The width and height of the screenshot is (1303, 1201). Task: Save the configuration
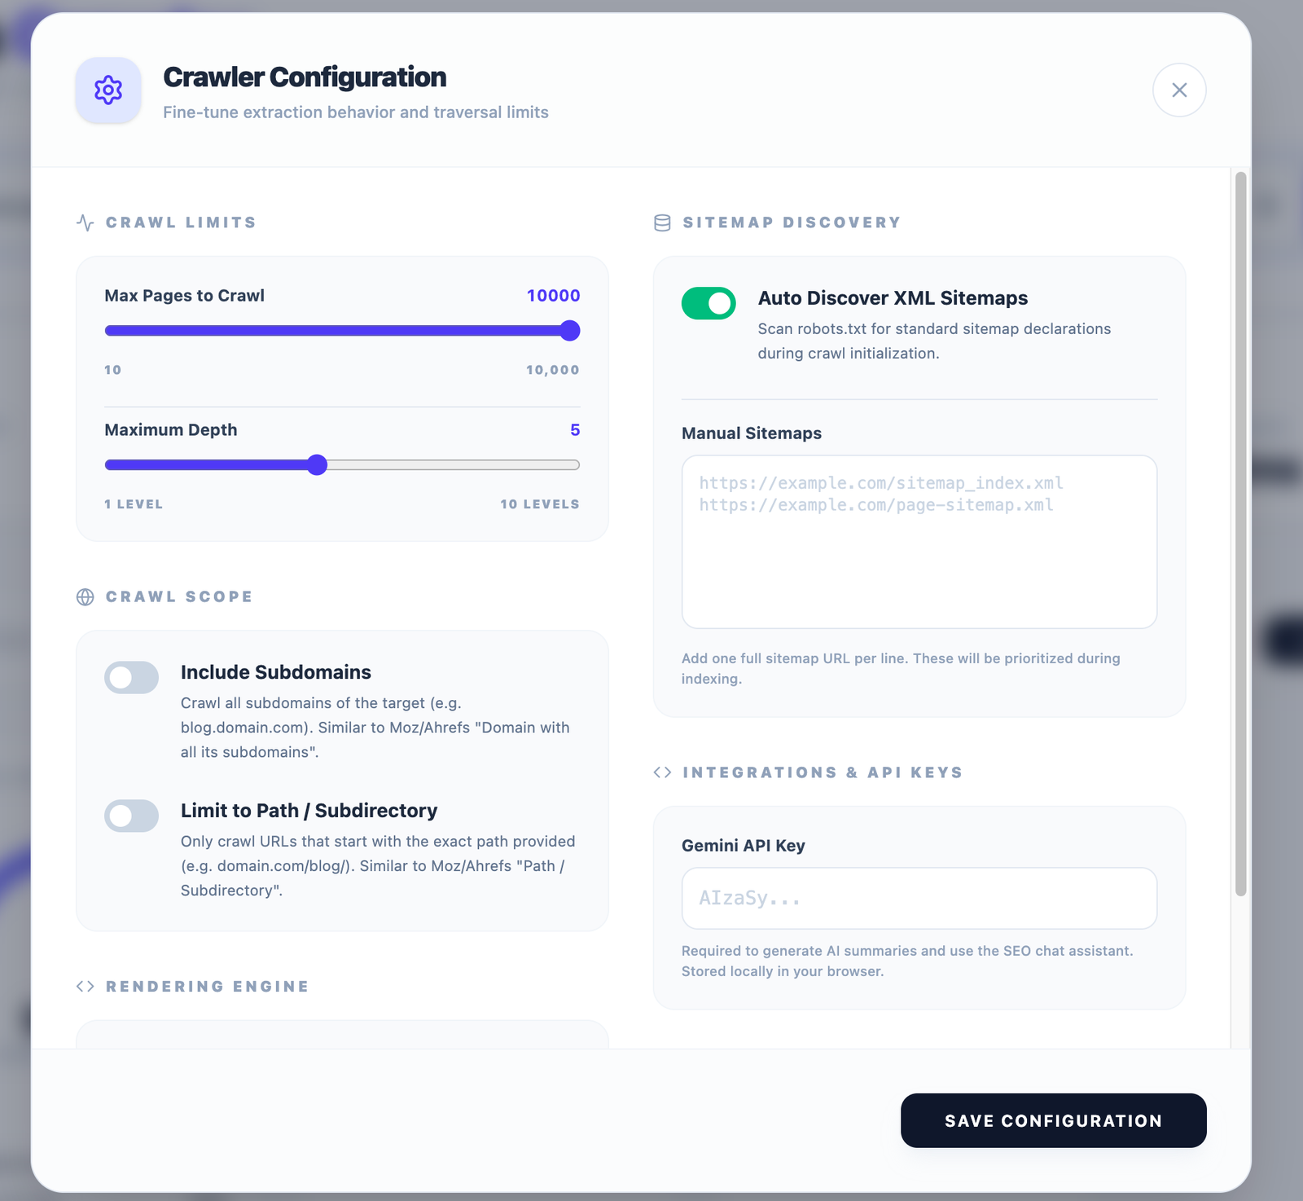[1054, 1120]
